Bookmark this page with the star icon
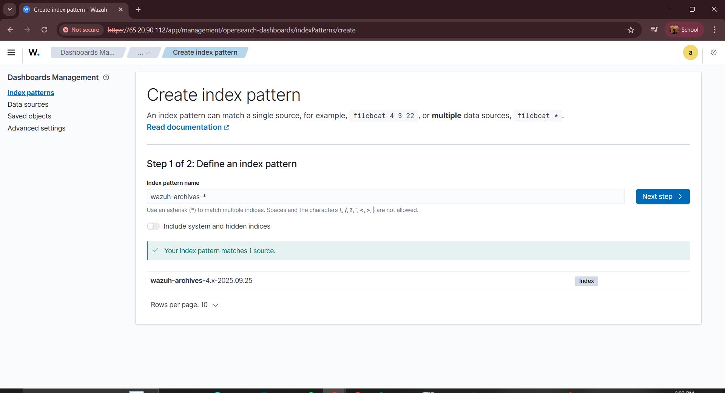Viewport: 725px width, 393px height. tap(631, 30)
